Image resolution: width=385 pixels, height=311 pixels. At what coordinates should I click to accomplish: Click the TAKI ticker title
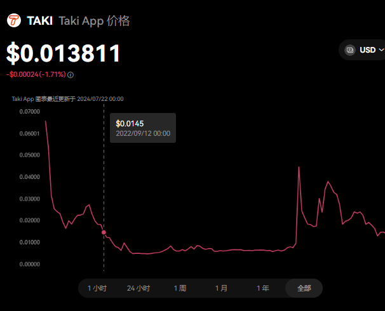[39, 21]
